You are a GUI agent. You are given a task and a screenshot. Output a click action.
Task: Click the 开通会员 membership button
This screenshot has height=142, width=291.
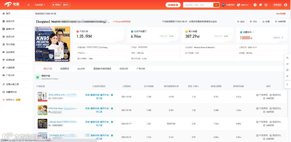point(173,5)
